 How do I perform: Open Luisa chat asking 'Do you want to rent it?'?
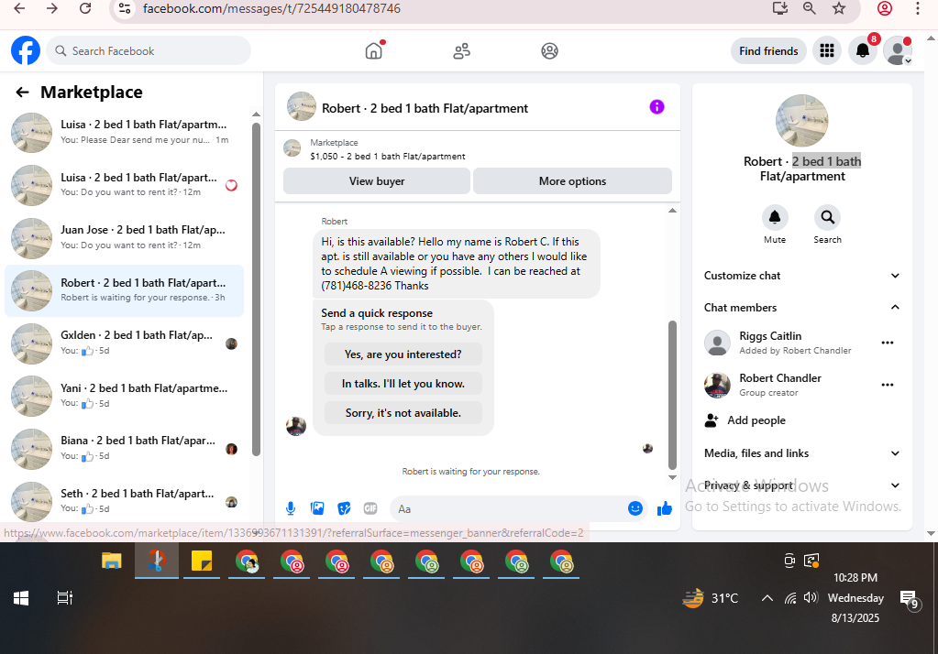125,185
